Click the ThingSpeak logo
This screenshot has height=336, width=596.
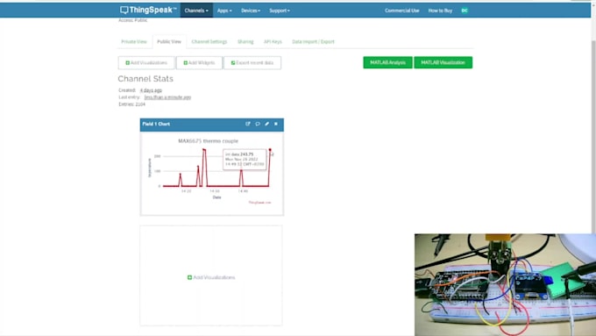point(148,11)
